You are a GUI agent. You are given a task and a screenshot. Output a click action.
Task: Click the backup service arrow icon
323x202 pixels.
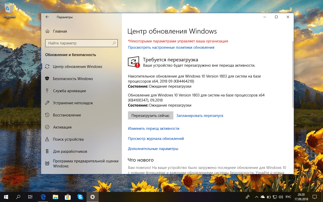point(48,91)
